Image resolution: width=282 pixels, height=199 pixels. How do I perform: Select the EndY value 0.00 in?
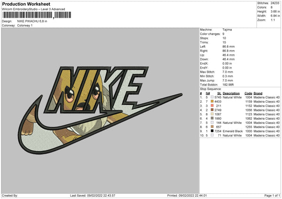coord(227,68)
